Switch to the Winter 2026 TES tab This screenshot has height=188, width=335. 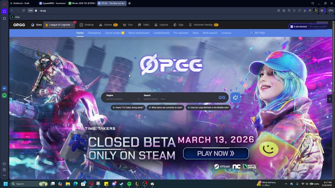[x=82, y=3]
